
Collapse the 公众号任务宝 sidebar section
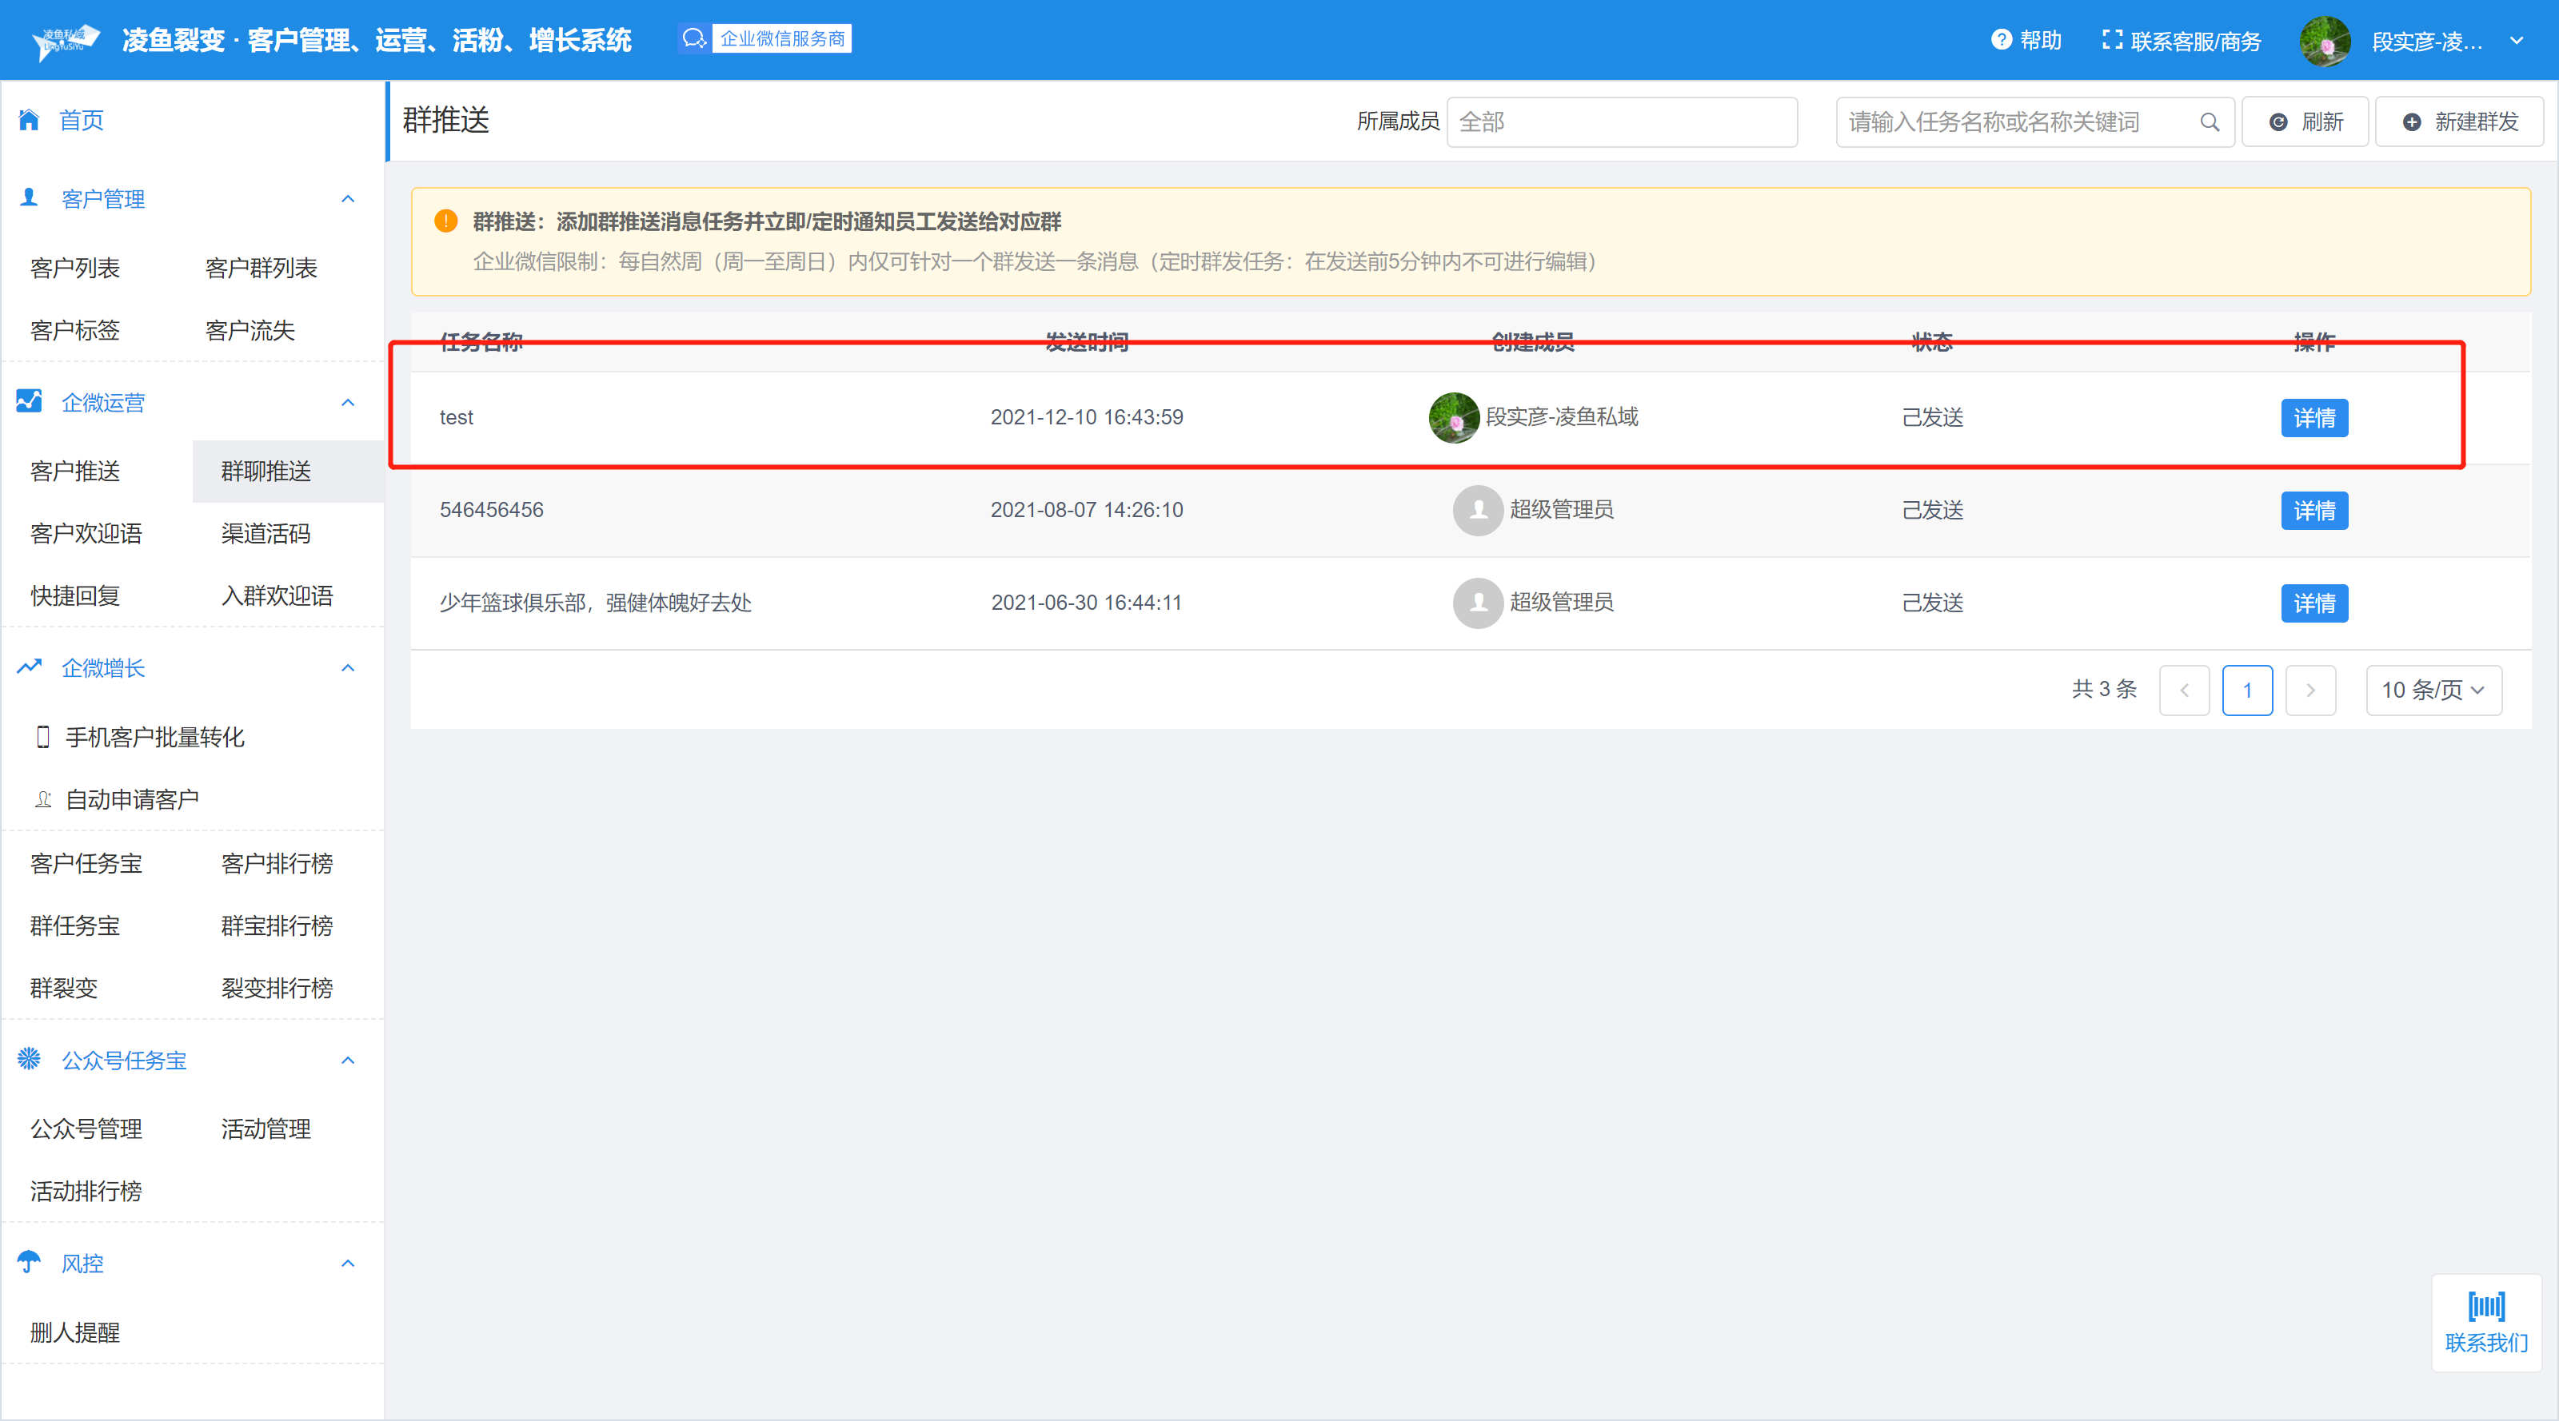pos(348,1060)
